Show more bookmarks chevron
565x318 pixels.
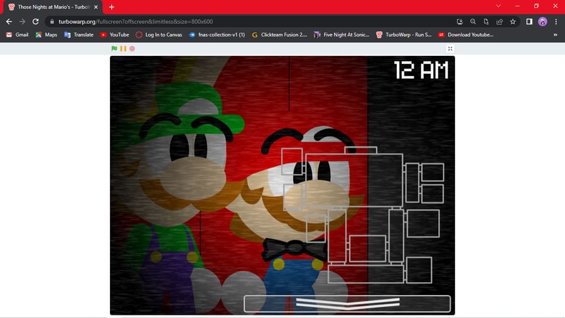tap(556, 35)
